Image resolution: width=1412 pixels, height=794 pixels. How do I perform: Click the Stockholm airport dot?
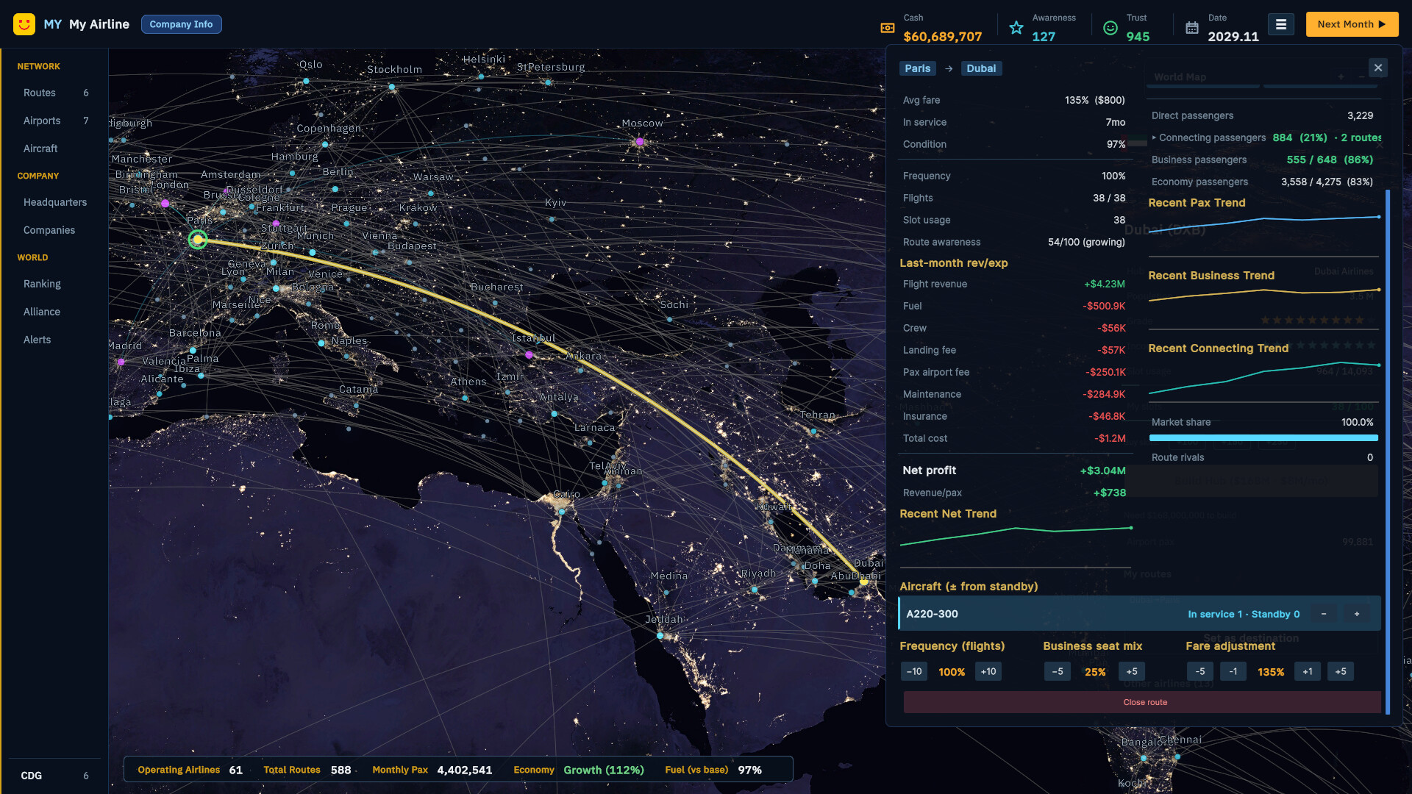[392, 87]
